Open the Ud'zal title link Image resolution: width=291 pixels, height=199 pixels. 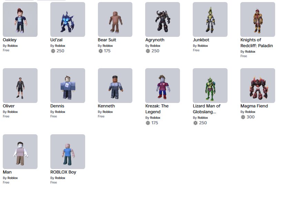click(x=57, y=40)
